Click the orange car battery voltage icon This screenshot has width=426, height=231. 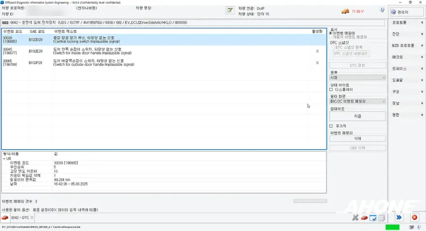click(x=345, y=12)
